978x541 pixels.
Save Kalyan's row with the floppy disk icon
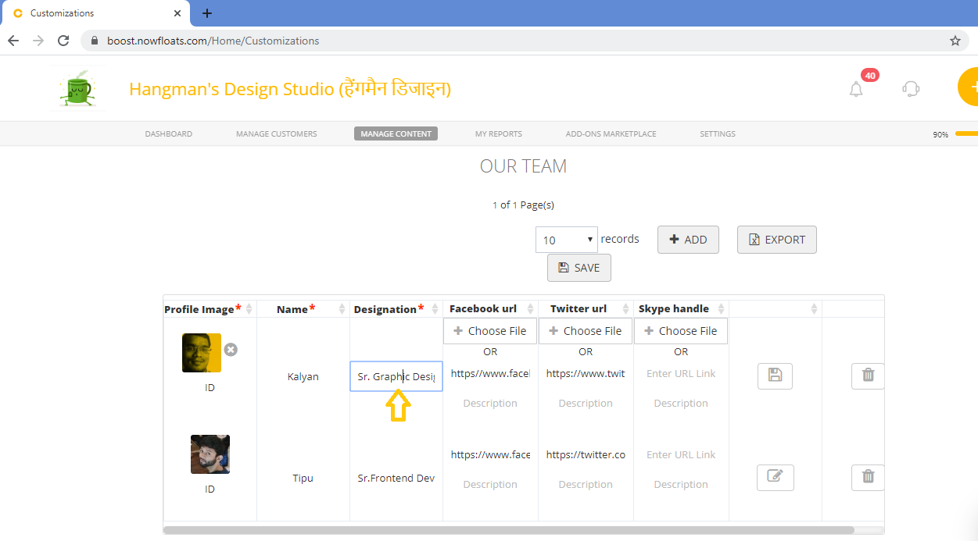[x=775, y=375]
